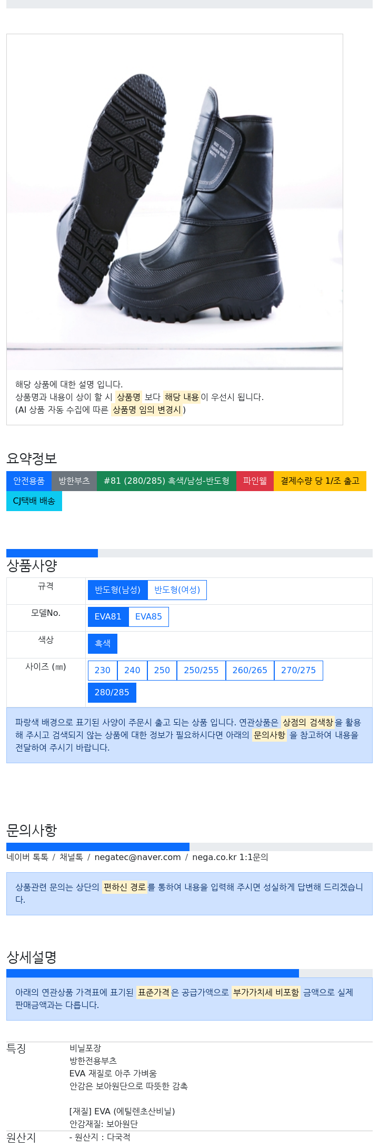Select the 반도형(남성) spec option

(x=117, y=590)
